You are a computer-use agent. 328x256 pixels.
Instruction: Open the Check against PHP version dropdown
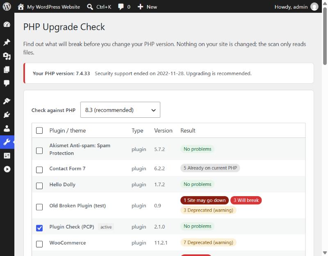[120, 110]
